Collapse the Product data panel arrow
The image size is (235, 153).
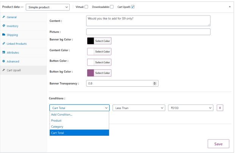[230, 7]
